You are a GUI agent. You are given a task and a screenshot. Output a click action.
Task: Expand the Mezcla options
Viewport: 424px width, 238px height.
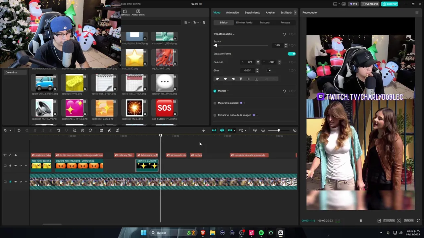coord(228,91)
